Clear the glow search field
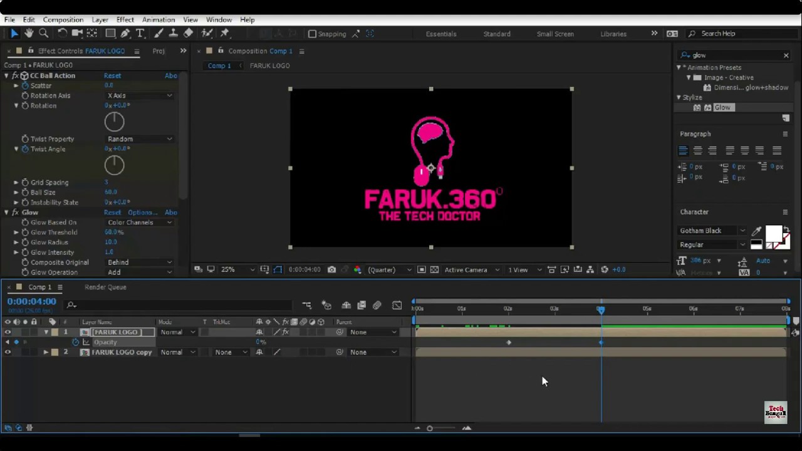The image size is (802, 451). (786, 55)
